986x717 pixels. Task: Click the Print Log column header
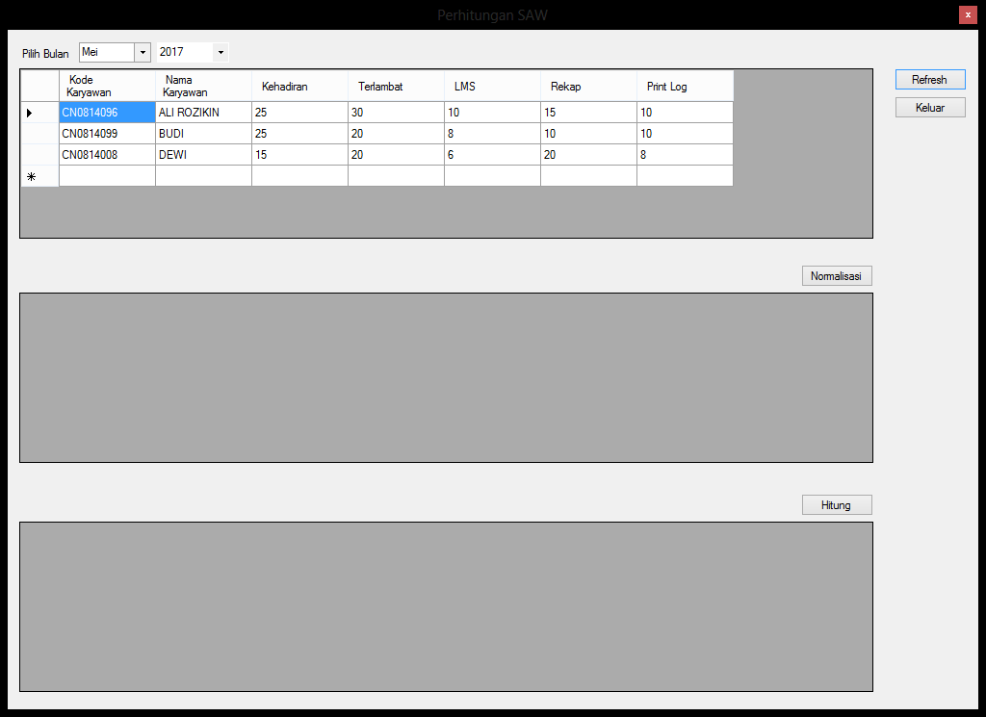click(685, 87)
